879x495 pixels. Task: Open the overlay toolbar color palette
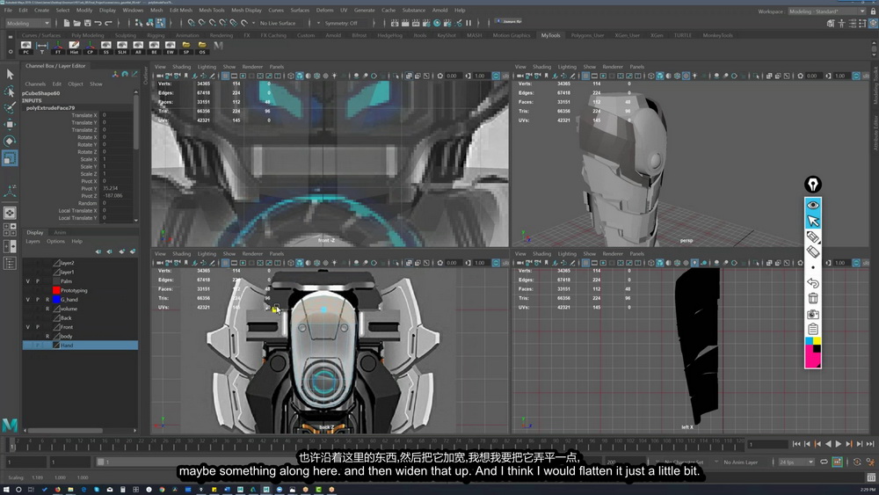tap(813, 353)
